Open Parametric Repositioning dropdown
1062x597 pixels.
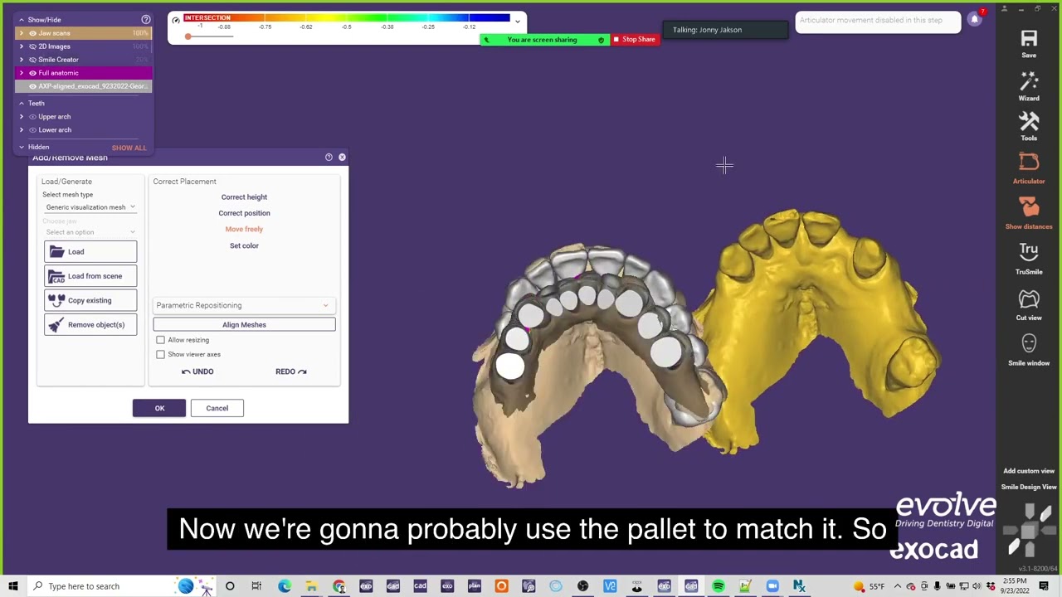[x=244, y=305]
